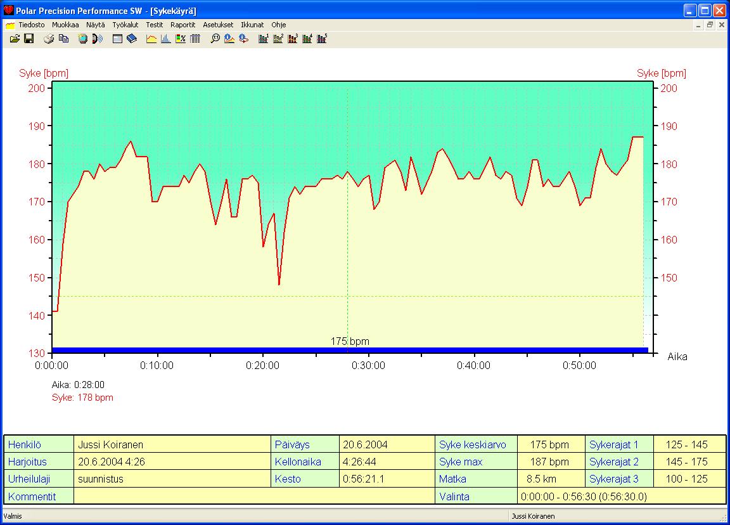Select the report chart icon numbered 1
Screen dimensions: 730x525
tap(264, 39)
